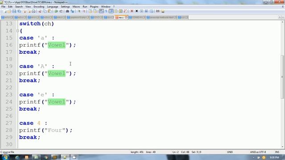The image size is (285, 160).
Task: Open the Macro menu
Action: coord(76,7)
